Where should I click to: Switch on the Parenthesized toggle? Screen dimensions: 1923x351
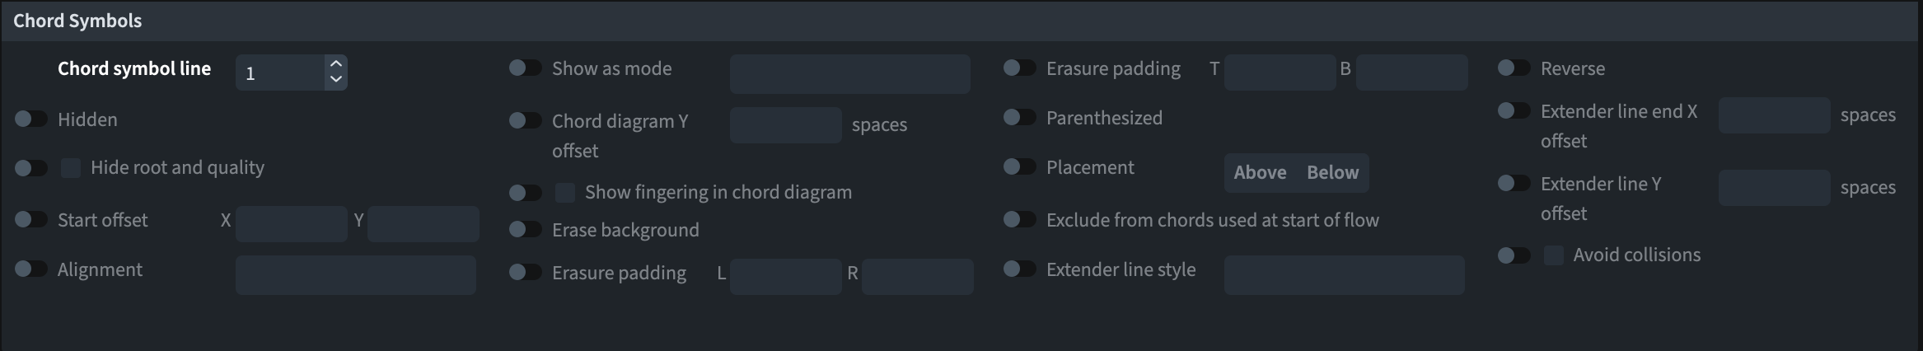pos(1020,117)
